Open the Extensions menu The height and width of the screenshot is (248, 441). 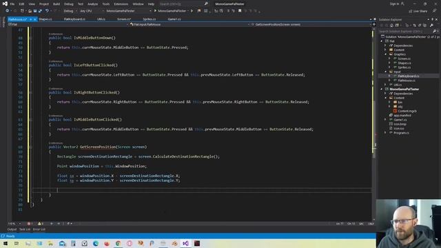[121, 4]
